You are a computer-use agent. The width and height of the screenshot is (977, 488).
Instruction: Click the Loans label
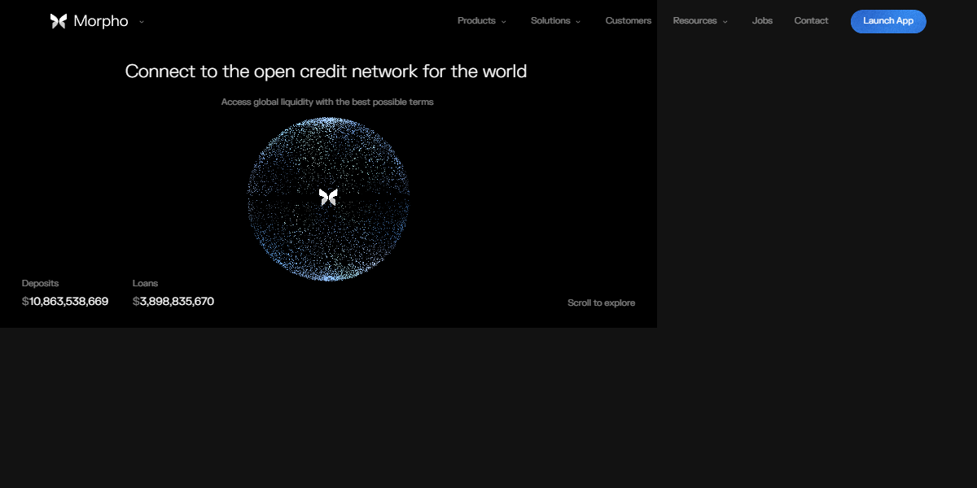145,283
